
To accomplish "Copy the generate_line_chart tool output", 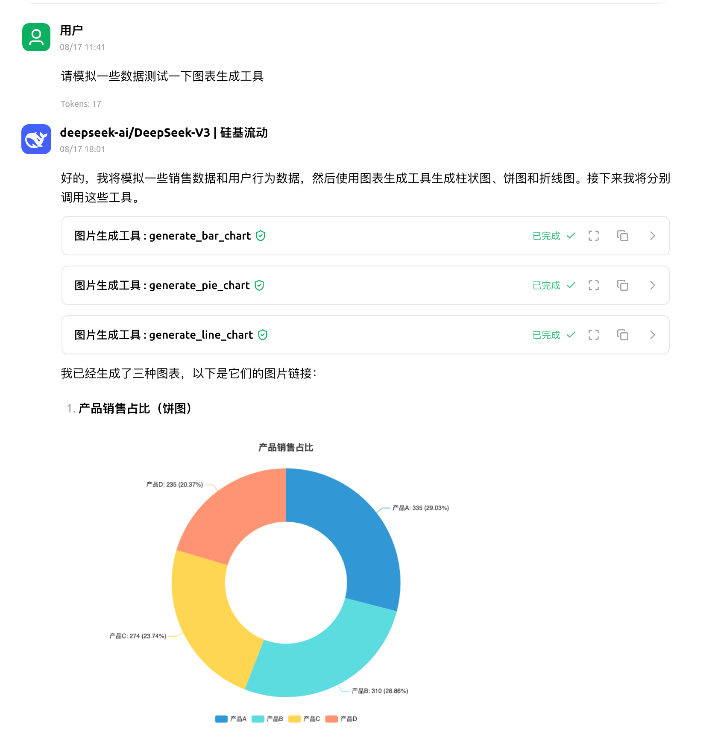I will (622, 335).
